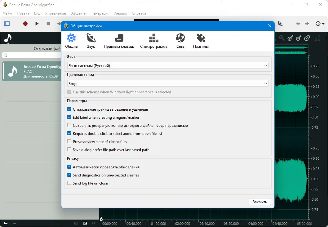Open the Привязка клавиш settings tab
Image resolution: width=328 pixels, height=227 pixels.
coord(119,41)
